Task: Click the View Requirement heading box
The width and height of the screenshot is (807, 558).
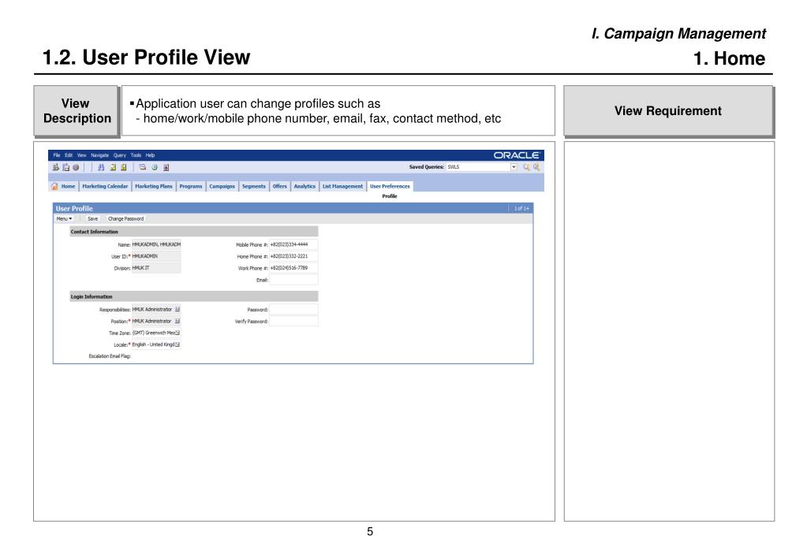Action: coord(668,110)
